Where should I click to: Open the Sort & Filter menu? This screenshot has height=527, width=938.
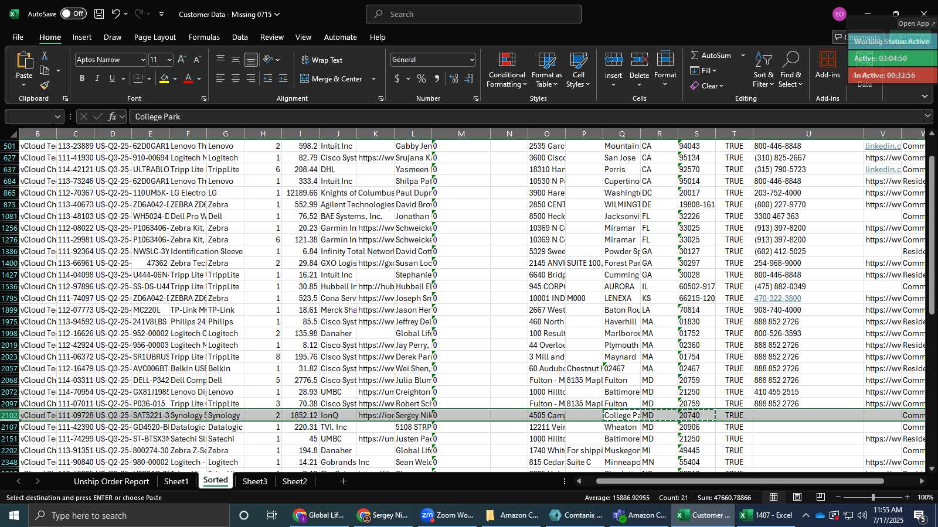[x=763, y=70]
